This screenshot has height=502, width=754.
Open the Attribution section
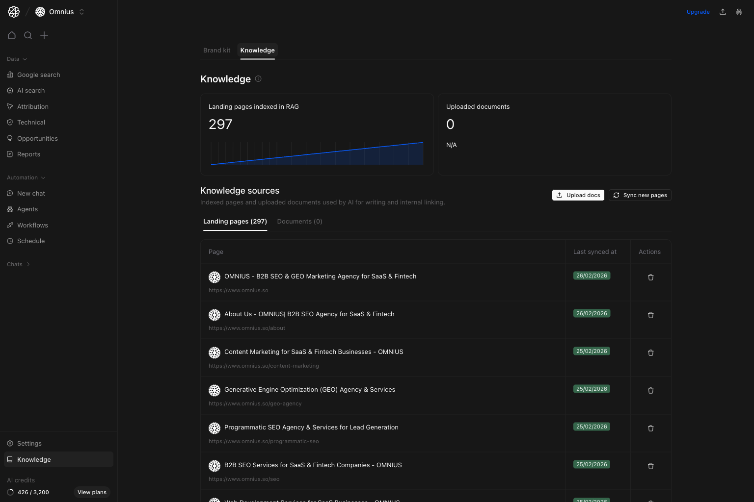(x=32, y=106)
